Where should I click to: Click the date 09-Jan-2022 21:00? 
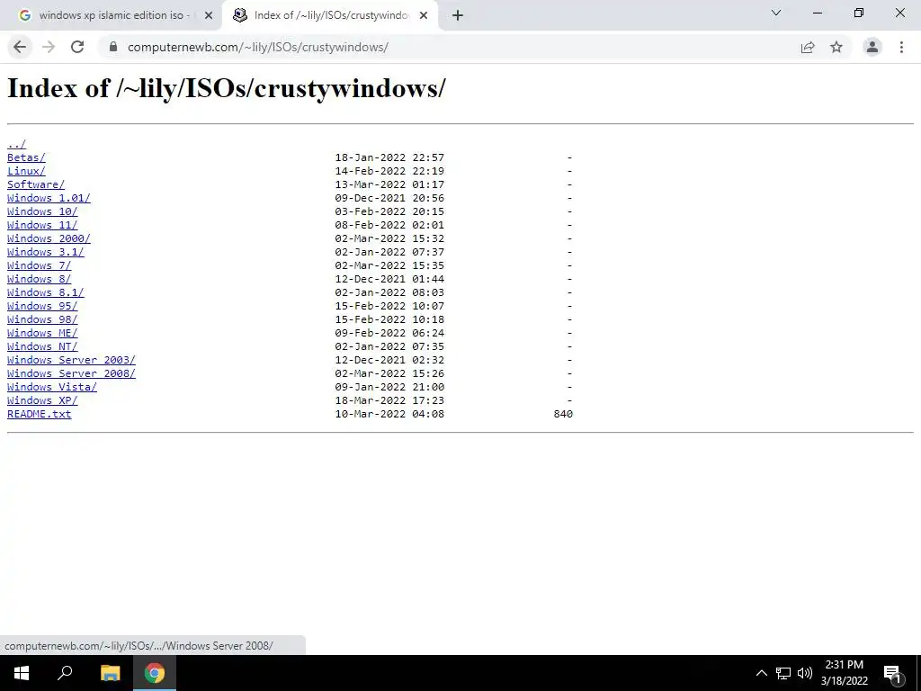pos(389,387)
